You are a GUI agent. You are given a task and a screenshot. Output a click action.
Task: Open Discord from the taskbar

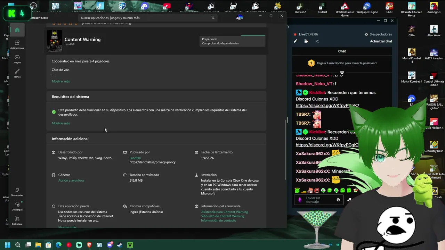point(110,245)
